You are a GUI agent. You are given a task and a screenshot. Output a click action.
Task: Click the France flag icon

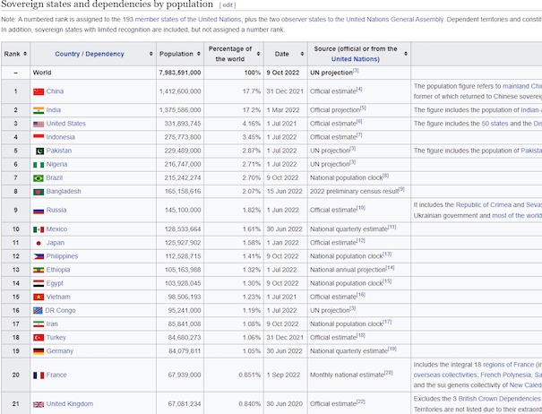(x=39, y=375)
